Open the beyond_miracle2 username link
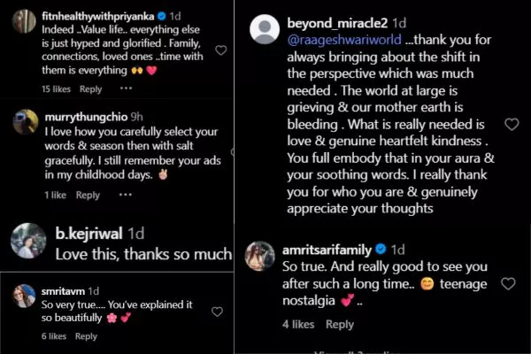This screenshot has width=531, height=354. click(x=337, y=22)
